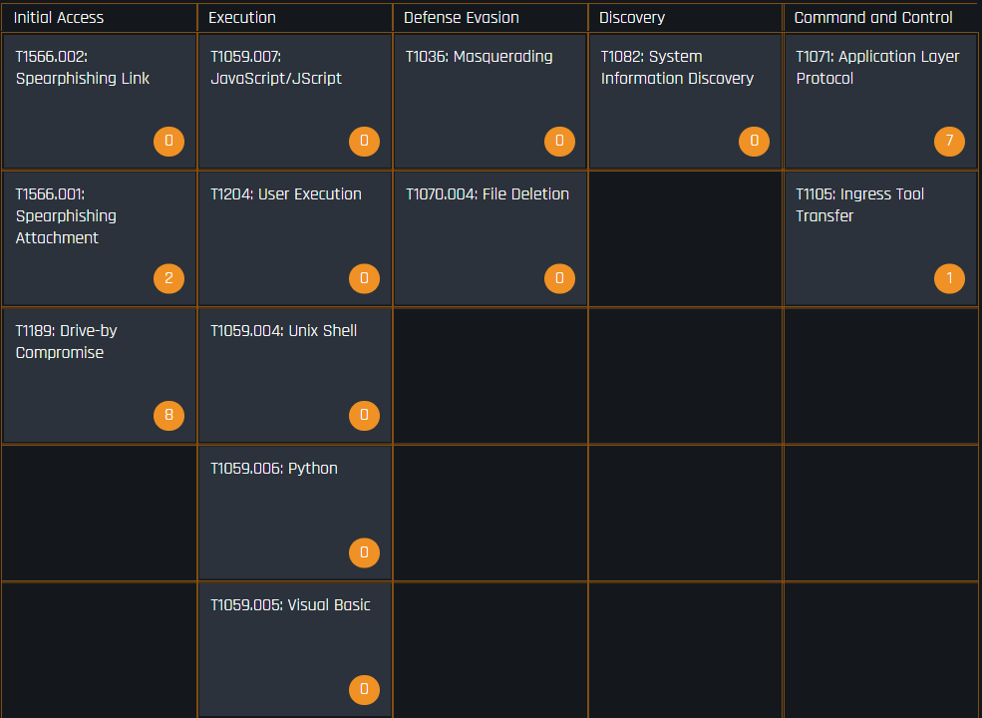Click the badge showing 8 on Drive-by Compromise
This screenshot has width=982, height=718.
(169, 416)
